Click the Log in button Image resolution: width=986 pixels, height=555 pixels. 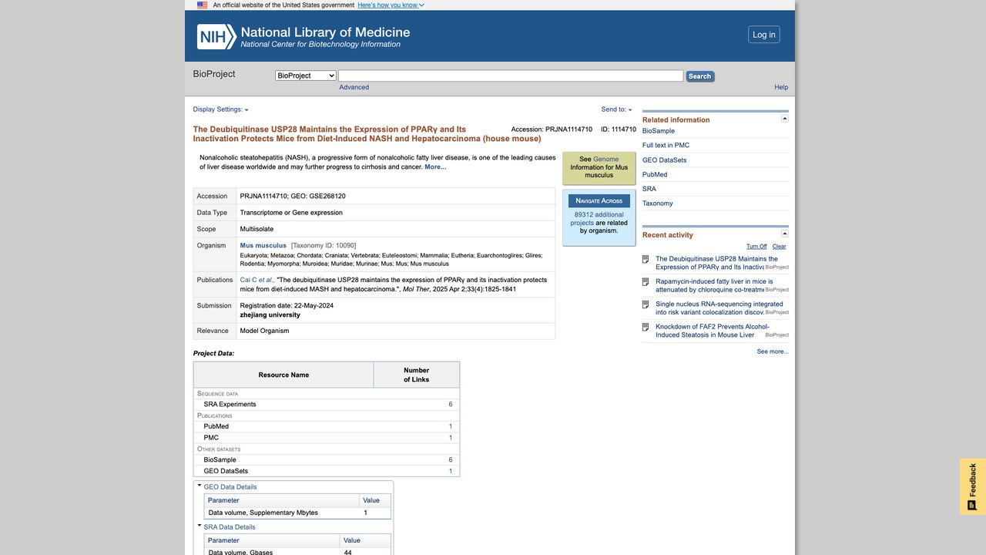click(764, 35)
